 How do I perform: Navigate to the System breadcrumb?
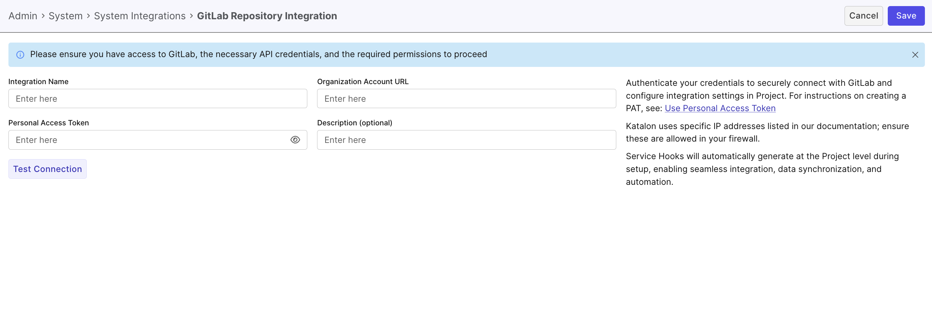coord(66,16)
